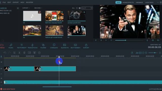Image resolution: width=162 pixels, height=91 pixels.
Task: Play the preview video
Action: click(x=106, y=40)
